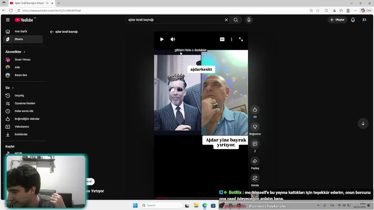Screen dimensions: 374x210
Task: Click the browser back arrow
Action: point(4,10)
